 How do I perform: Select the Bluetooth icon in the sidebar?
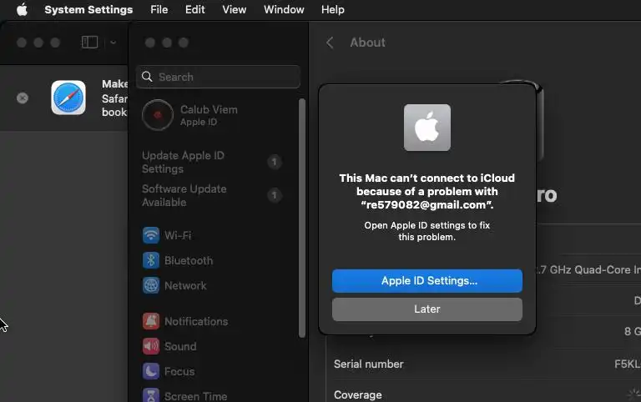[151, 261]
